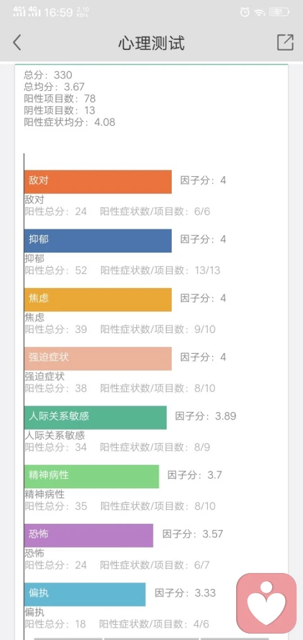Tap the battery indicator icon

click(279, 12)
